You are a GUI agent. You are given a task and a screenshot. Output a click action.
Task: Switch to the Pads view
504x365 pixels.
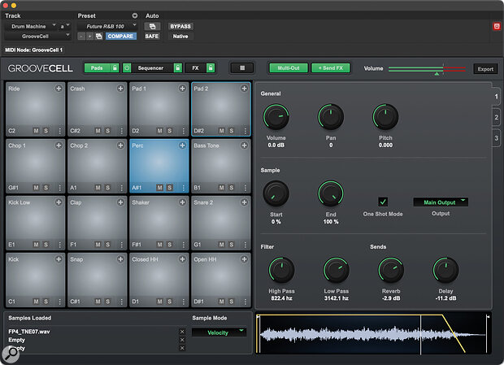97,67
